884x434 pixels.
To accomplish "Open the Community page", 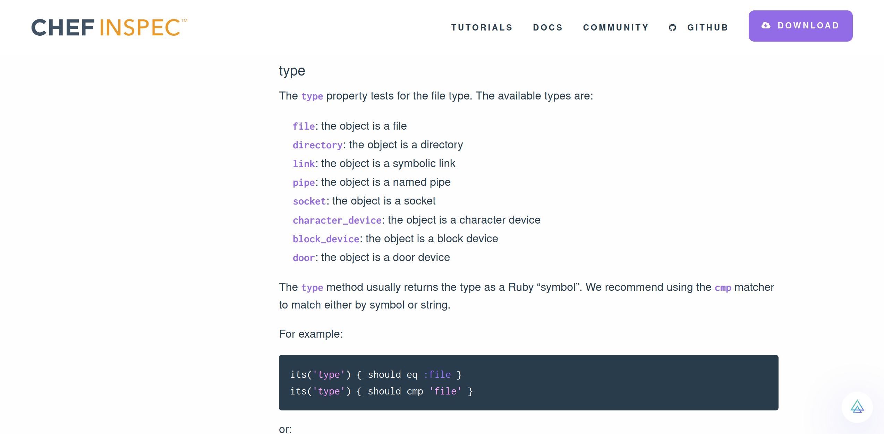I will coord(616,27).
